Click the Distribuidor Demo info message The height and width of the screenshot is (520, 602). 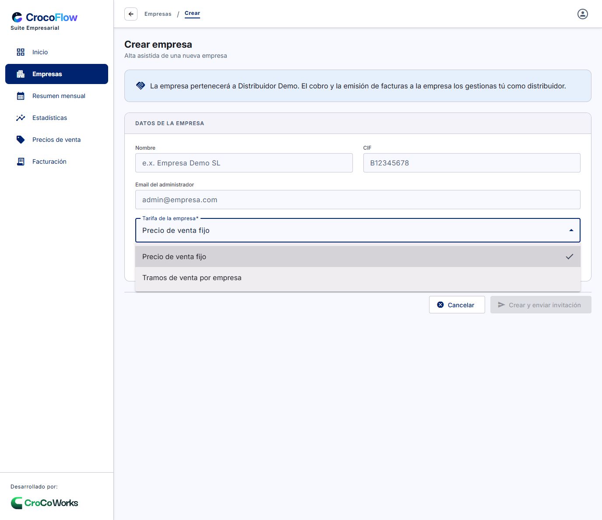point(358,86)
